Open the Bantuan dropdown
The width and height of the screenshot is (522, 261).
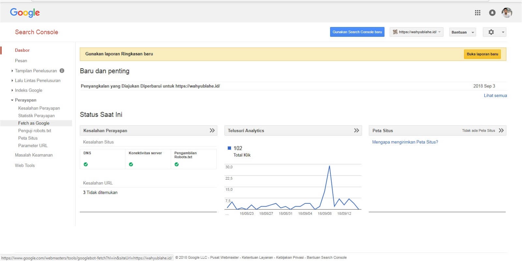tap(462, 32)
